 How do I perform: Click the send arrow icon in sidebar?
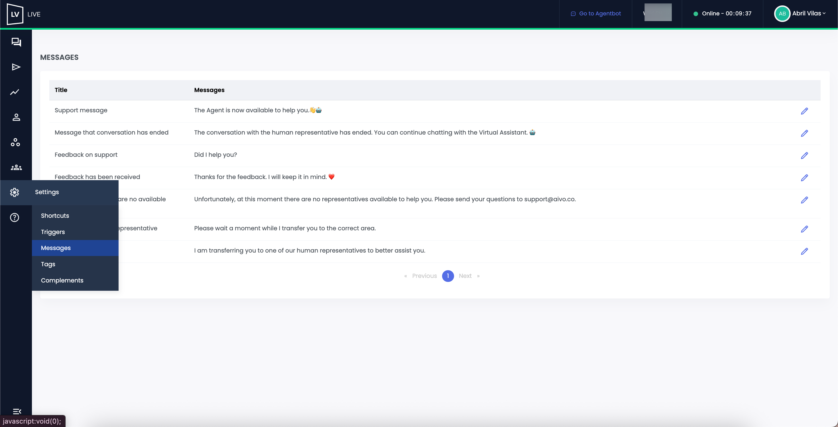(x=16, y=67)
